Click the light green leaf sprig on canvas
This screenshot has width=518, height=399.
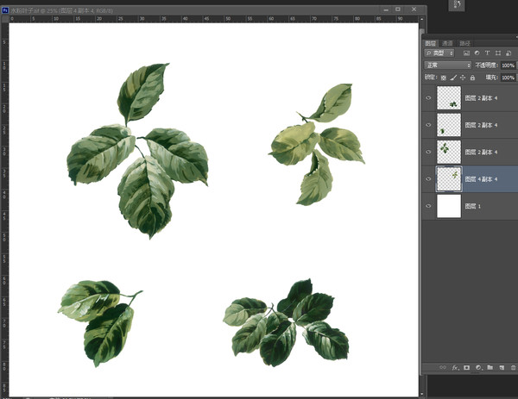point(317,145)
